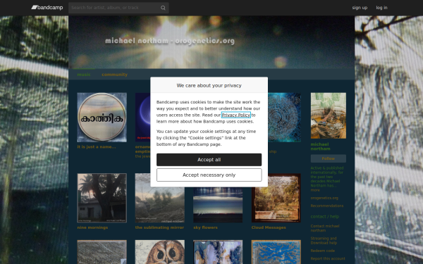
Task: Choose Accept necessary only
Action: coord(209,175)
